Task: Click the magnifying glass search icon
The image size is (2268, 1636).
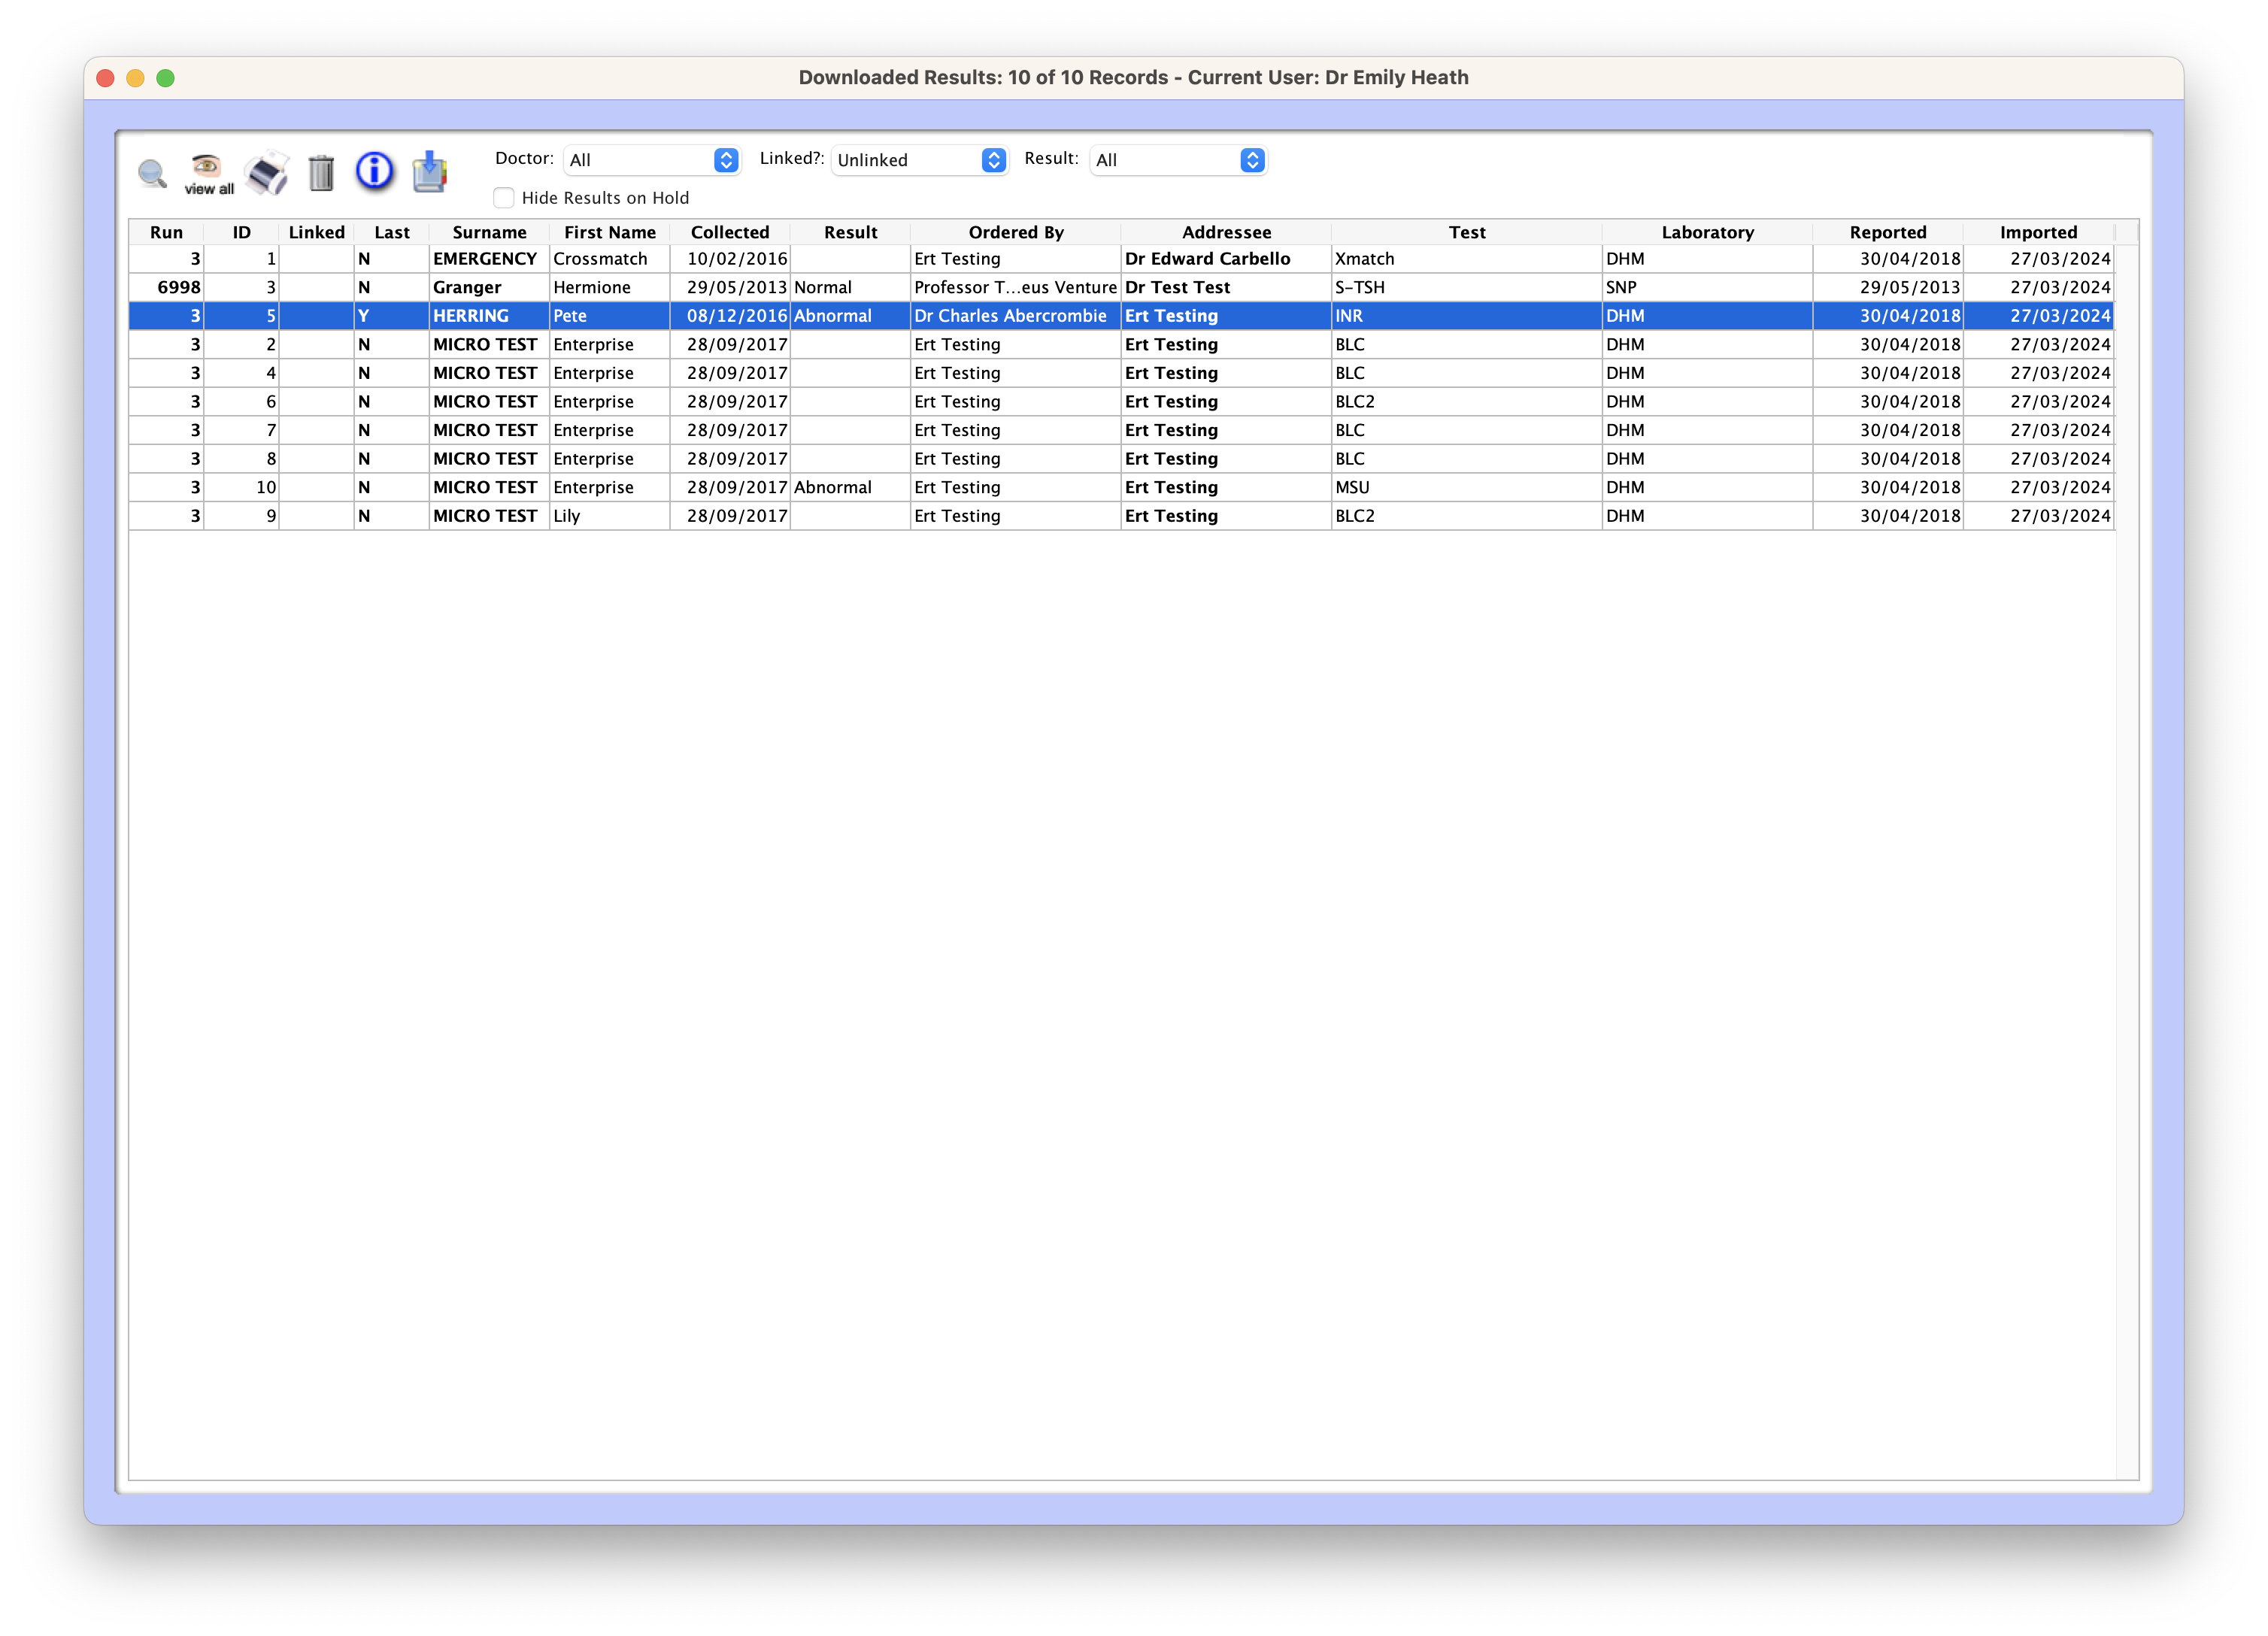Action: point(152,174)
